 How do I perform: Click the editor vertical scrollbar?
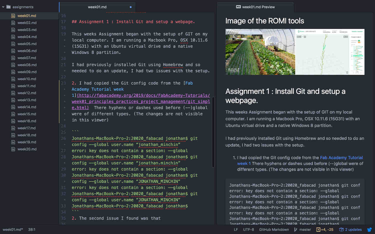213,132
